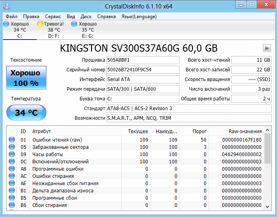The width and height of the screenshot is (277, 217).
Task: Click the ID column header
Action: point(23,131)
